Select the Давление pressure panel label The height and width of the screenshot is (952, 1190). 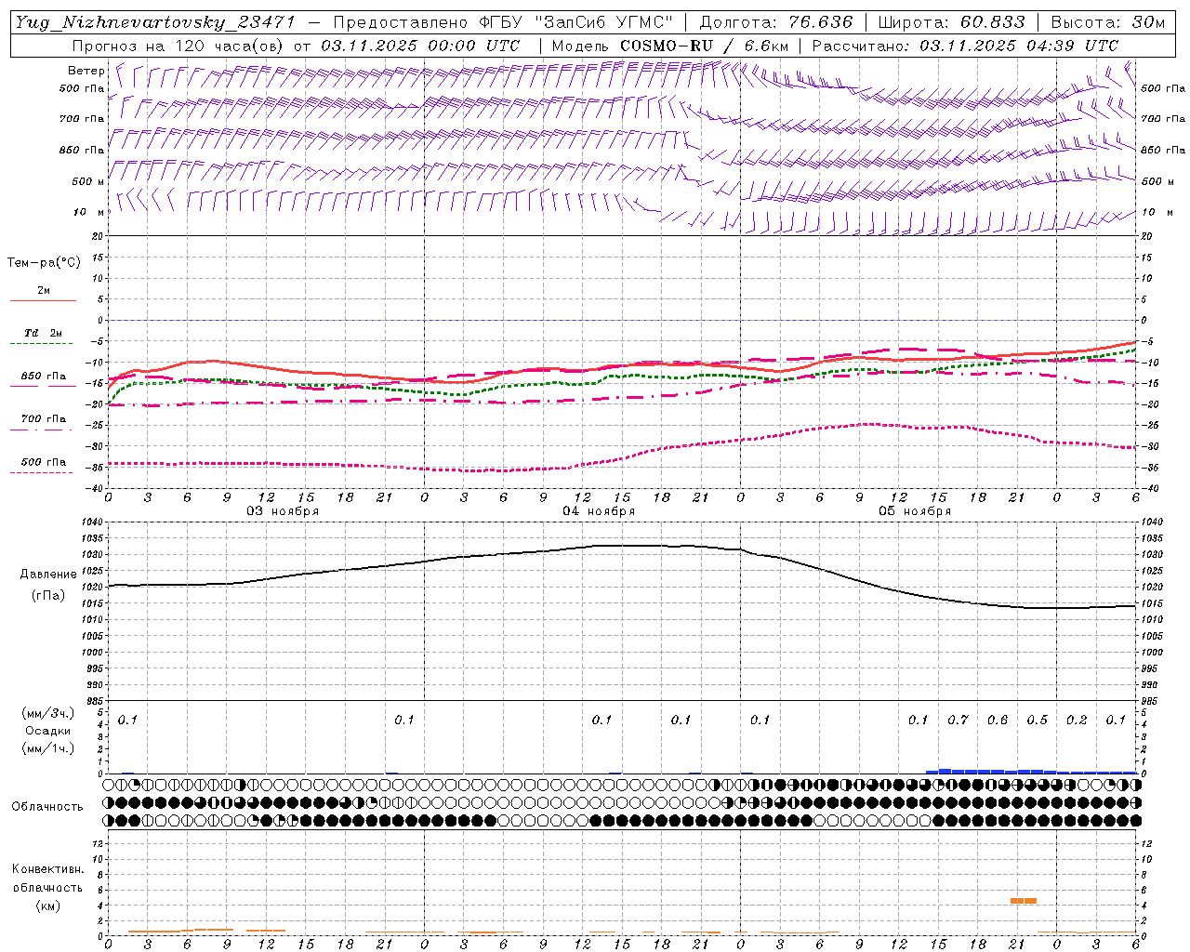click(48, 574)
